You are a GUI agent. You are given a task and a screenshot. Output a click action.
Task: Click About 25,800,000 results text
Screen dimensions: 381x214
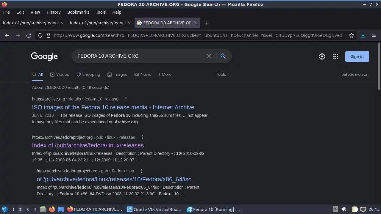71,87
